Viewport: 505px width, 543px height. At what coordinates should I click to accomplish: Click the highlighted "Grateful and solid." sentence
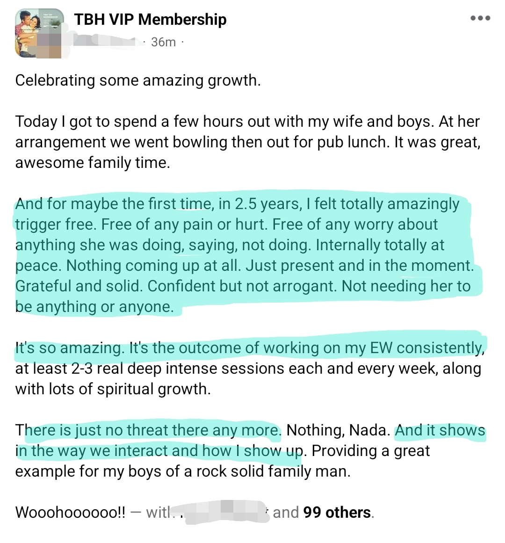tap(78, 286)
